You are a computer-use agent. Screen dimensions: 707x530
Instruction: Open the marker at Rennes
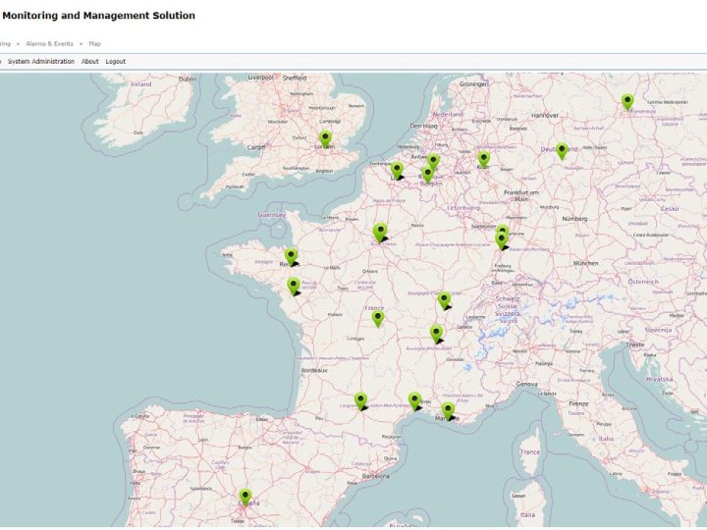point(291,256)
